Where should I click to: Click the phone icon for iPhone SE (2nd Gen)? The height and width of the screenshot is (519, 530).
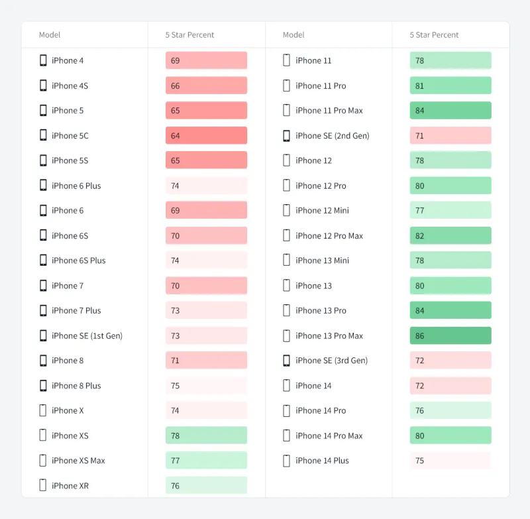287,135
